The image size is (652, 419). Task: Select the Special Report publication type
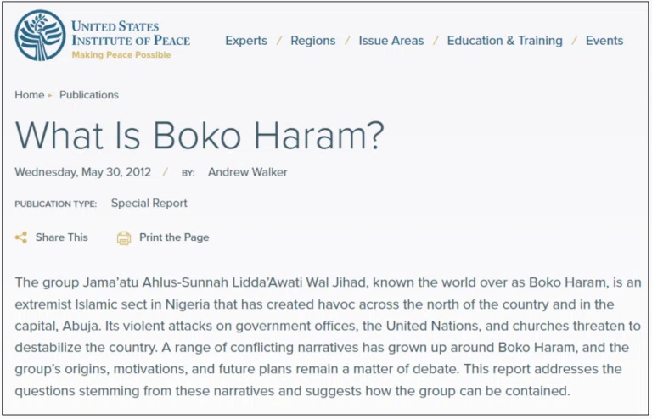tap(149, 203)
